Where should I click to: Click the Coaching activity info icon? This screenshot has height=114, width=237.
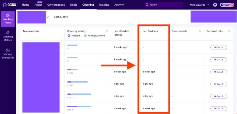pos(107,31)
